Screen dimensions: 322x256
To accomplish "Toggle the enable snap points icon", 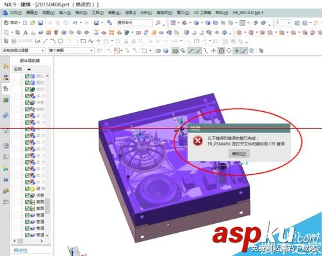I will tap(175, 51).
